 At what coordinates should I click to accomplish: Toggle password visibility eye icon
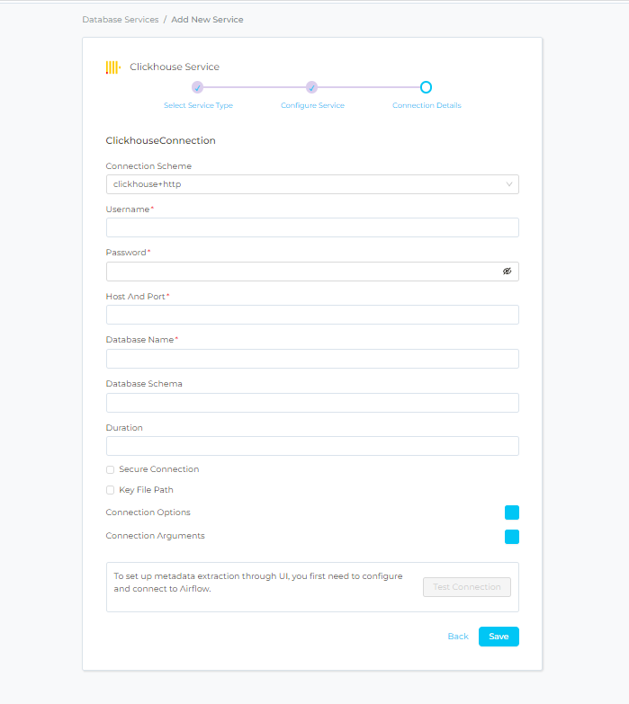(507, 271)
